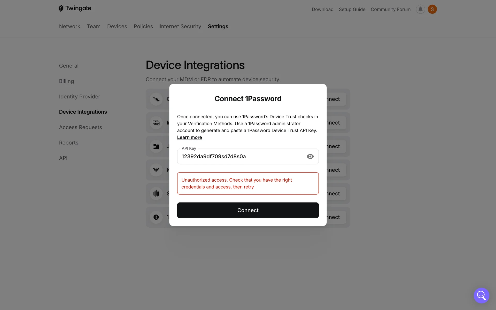Follow the Learn more link

[x=189, y=137]
